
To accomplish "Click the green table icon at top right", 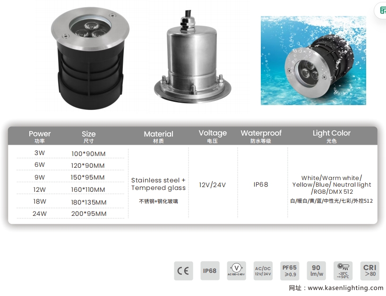I will (382, 11).
